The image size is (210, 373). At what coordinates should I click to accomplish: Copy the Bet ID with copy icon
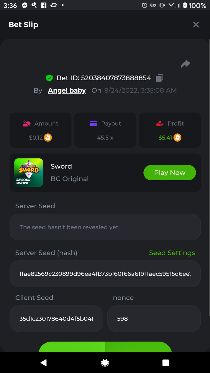pyautogui.click(x=160, y=78)
